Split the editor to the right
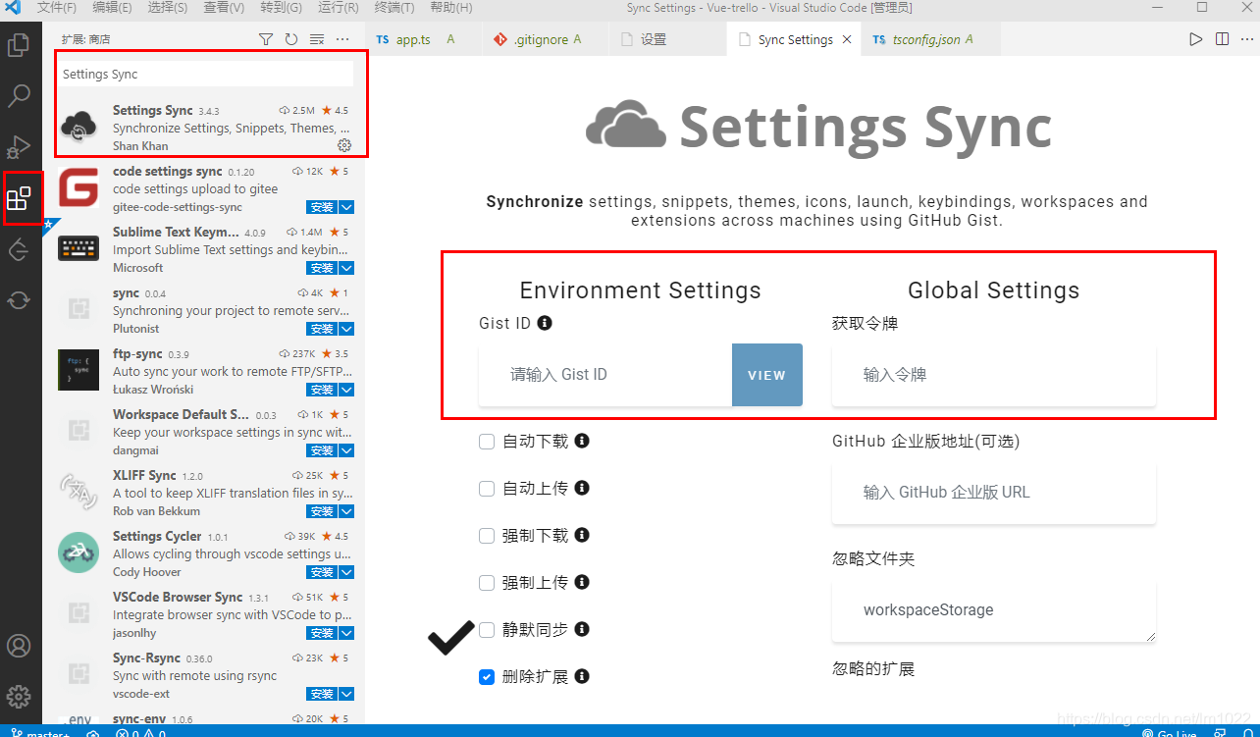Viewport: 1260px width, 737px height. (x=1222, y=39)
